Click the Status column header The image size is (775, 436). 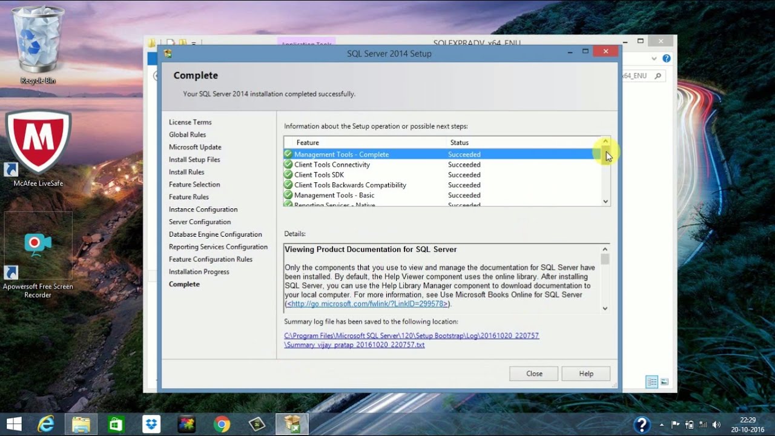pyautogui.click(x=523, y=142)
